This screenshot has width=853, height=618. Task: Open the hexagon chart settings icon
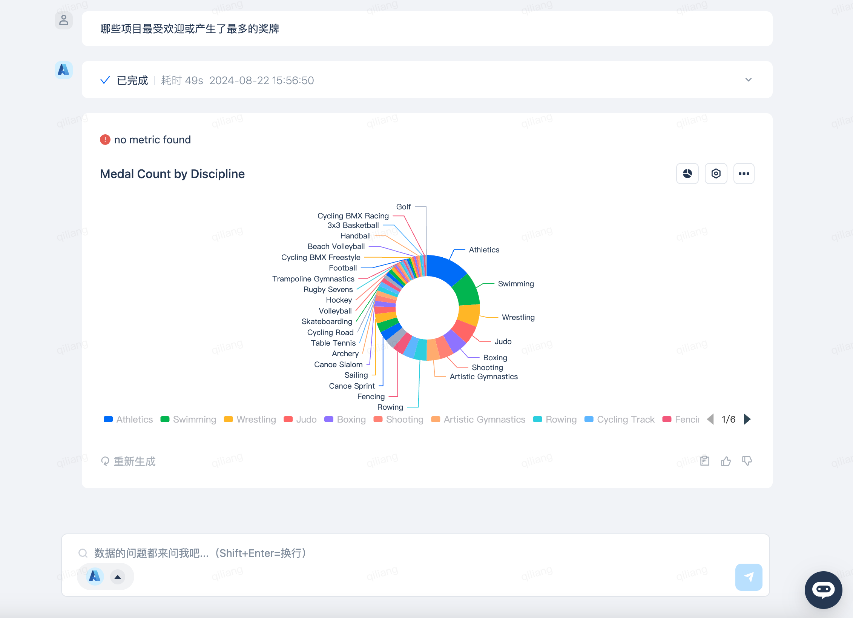click(716, 174)
